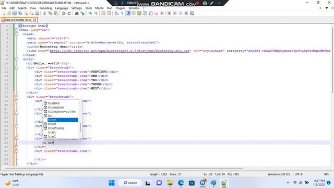
Task: Click UTF-8 encoding in status bar
Action: point(299,174)
